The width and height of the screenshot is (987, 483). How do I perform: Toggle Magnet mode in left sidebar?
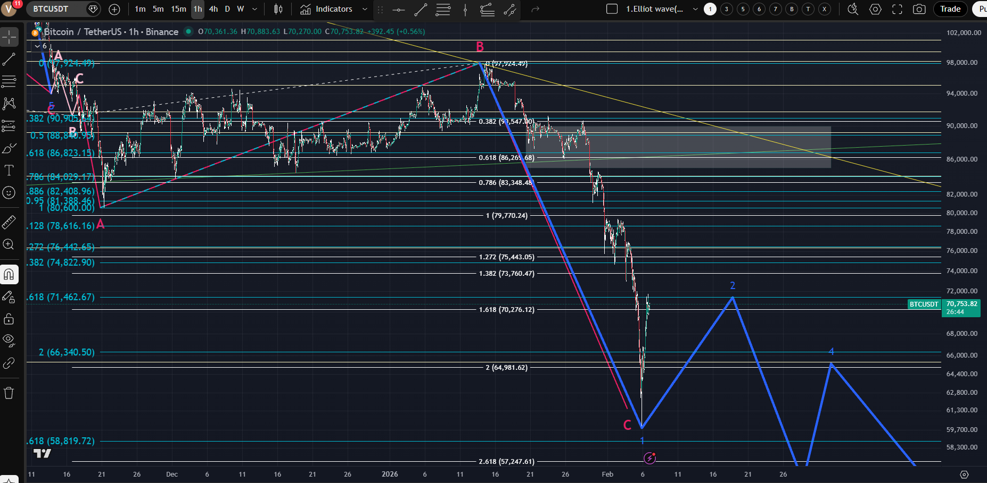(x=9, y=275)
